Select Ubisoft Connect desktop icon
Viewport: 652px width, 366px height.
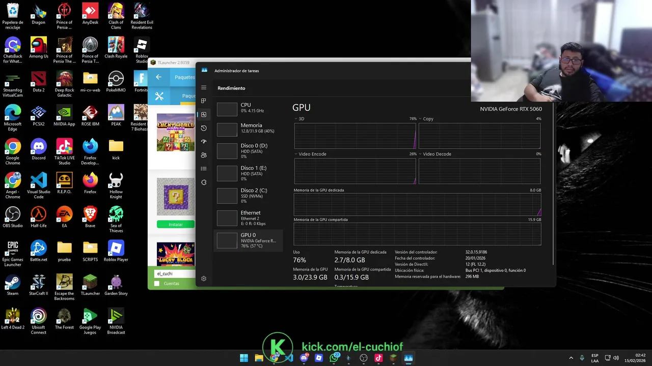pos(39,321)
